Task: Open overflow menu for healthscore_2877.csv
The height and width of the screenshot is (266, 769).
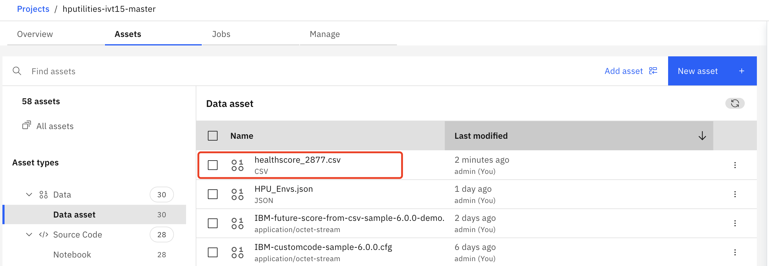Action: [735, 165]
